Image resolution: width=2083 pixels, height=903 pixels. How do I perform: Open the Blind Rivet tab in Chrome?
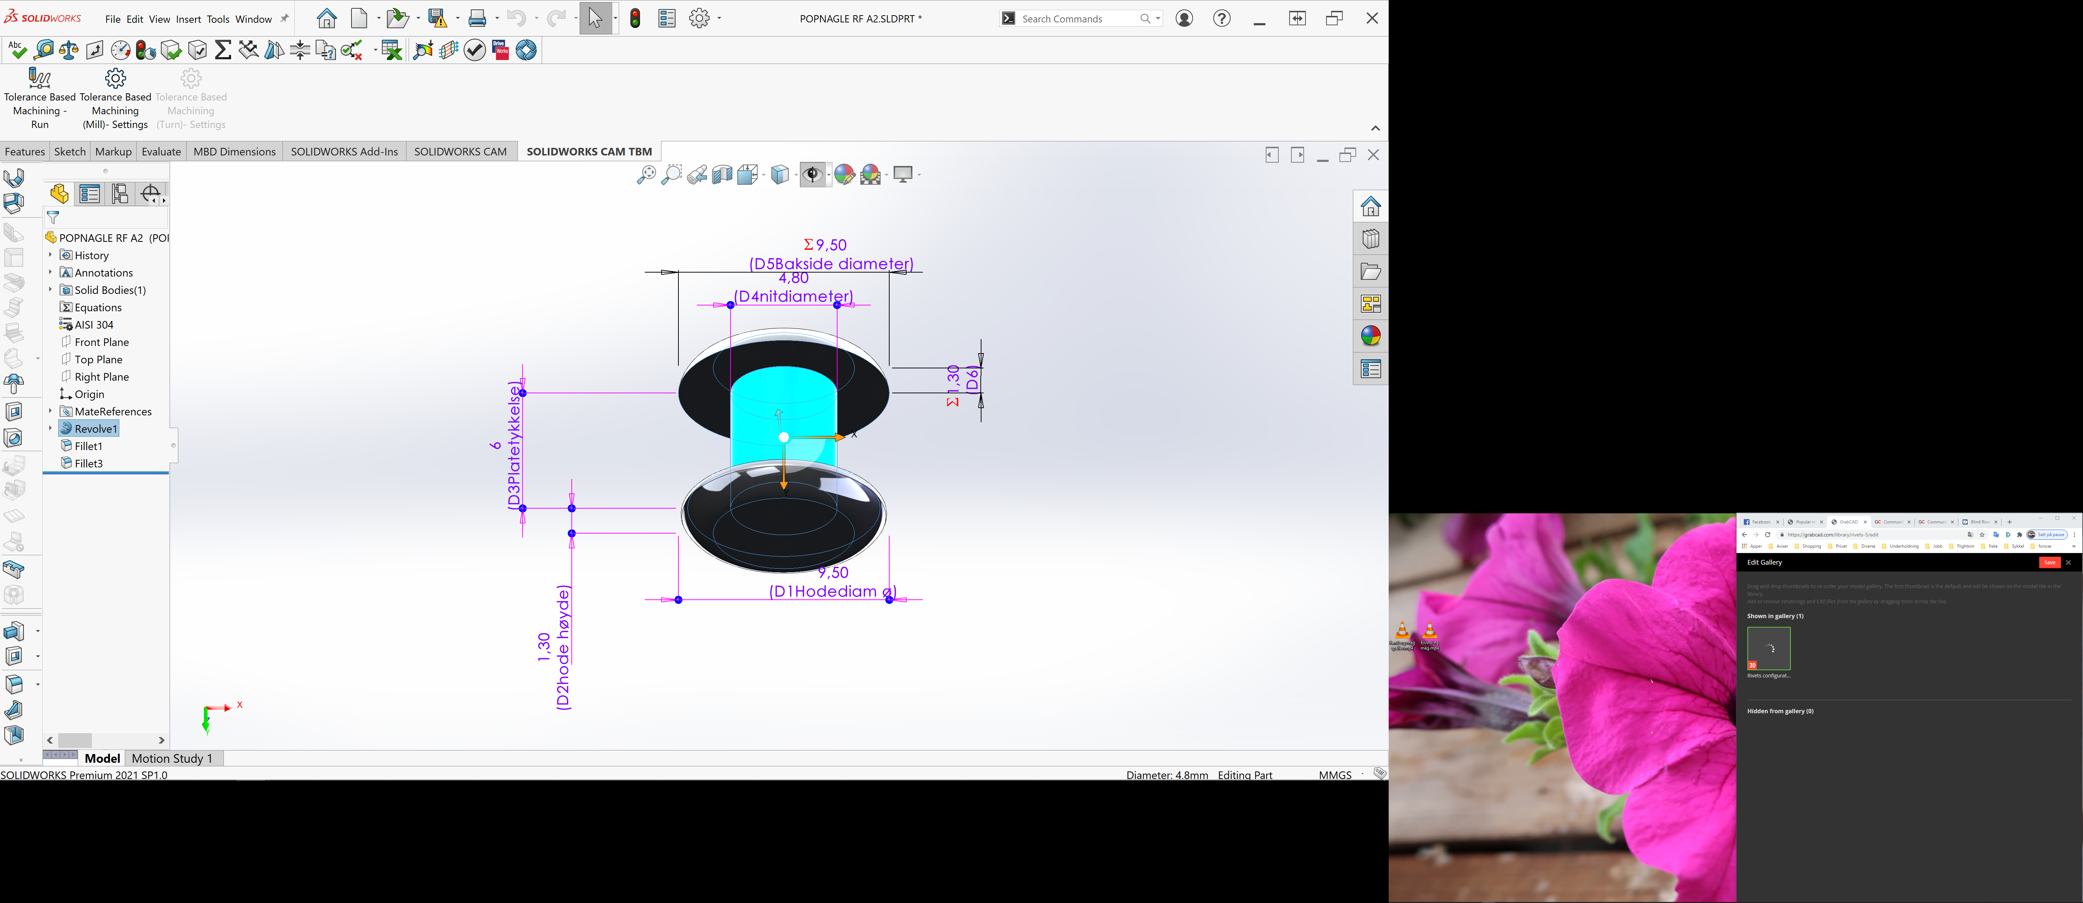pyautogui.click(x=1980, y=522)
